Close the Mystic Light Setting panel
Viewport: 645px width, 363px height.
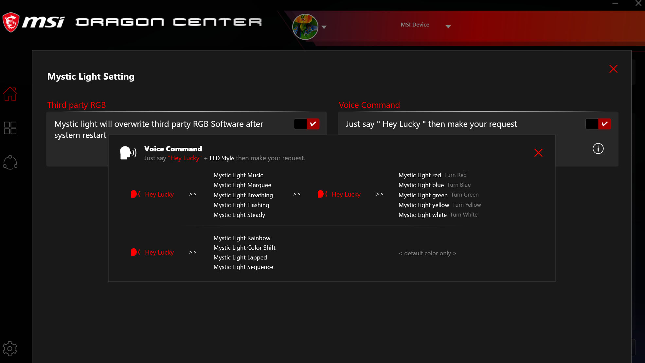point(613,69)
